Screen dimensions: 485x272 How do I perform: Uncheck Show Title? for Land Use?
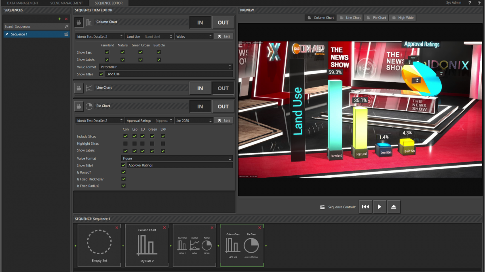pos(101,74)
